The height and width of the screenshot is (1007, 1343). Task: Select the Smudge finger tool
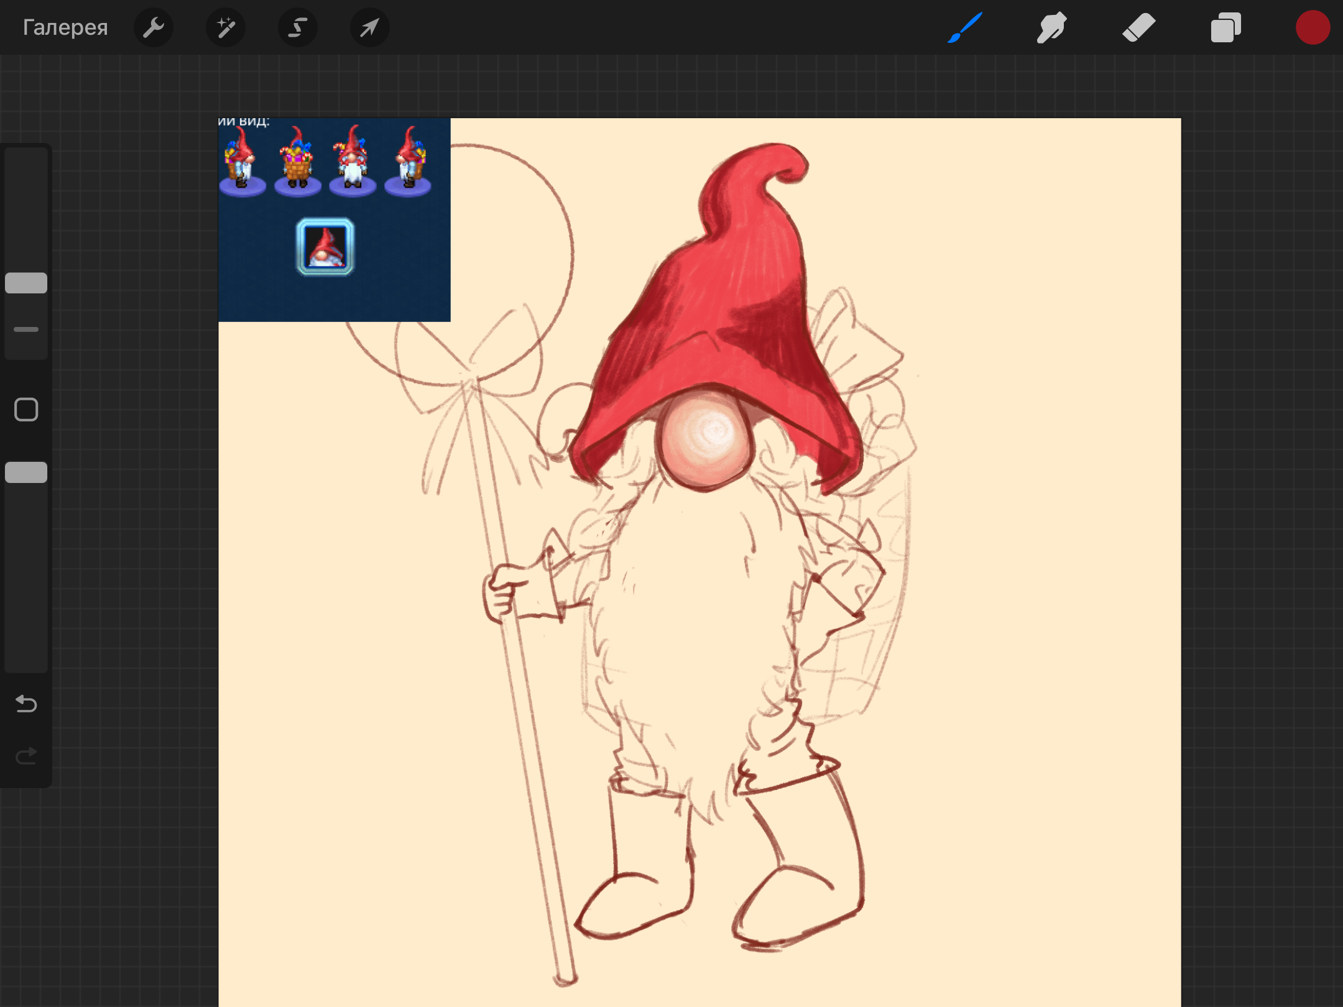(x=1051, y=27)
